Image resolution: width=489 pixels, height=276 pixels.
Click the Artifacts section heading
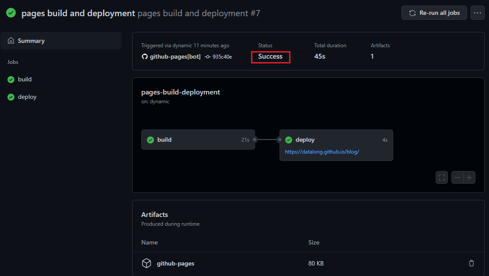pyautogui.click(x=154, y=215)
